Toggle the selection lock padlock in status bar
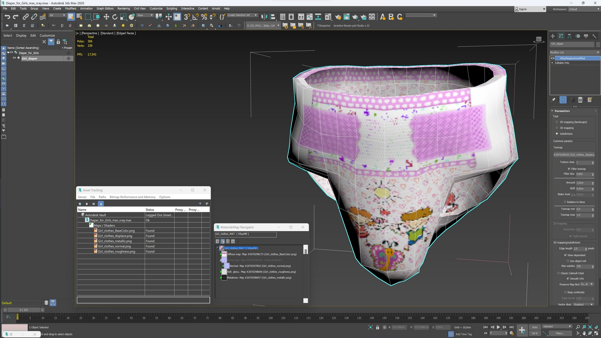Screen dimensions: 601x338 pos(378,327)
